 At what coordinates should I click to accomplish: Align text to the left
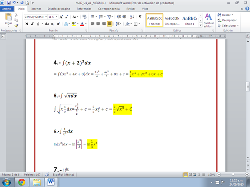92,24
